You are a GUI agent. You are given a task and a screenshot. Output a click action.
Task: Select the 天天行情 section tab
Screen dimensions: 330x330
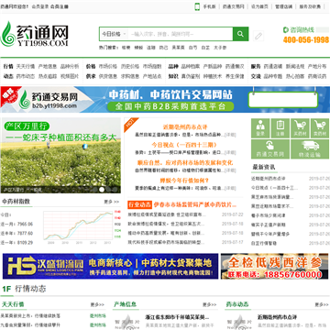coord(13,304)
